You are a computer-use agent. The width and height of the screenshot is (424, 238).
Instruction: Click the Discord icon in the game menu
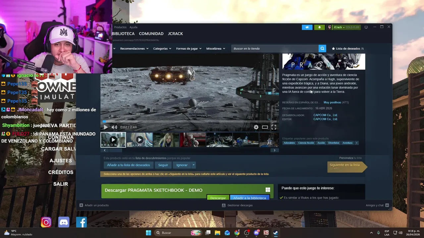(64, 222)
